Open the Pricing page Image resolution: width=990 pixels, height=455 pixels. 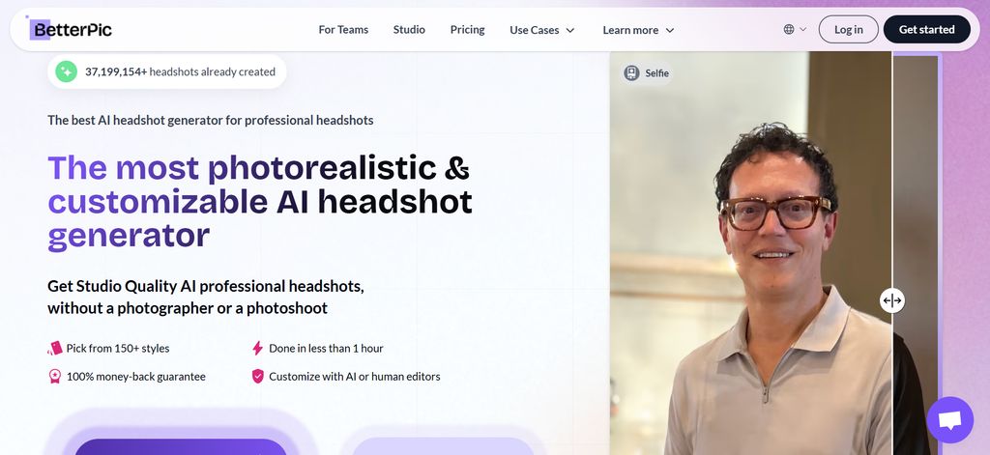[467, 30]
